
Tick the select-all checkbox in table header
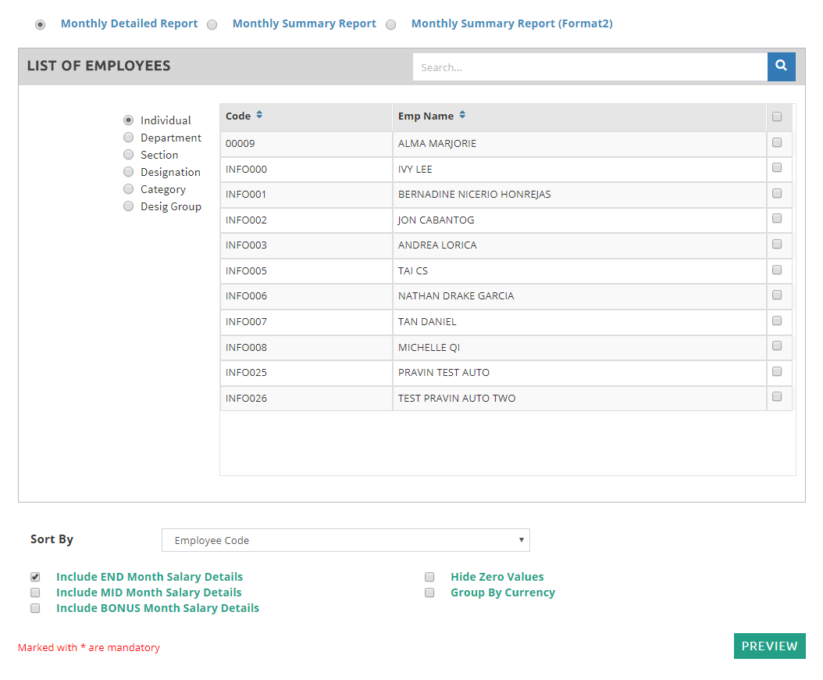point(777,117)
